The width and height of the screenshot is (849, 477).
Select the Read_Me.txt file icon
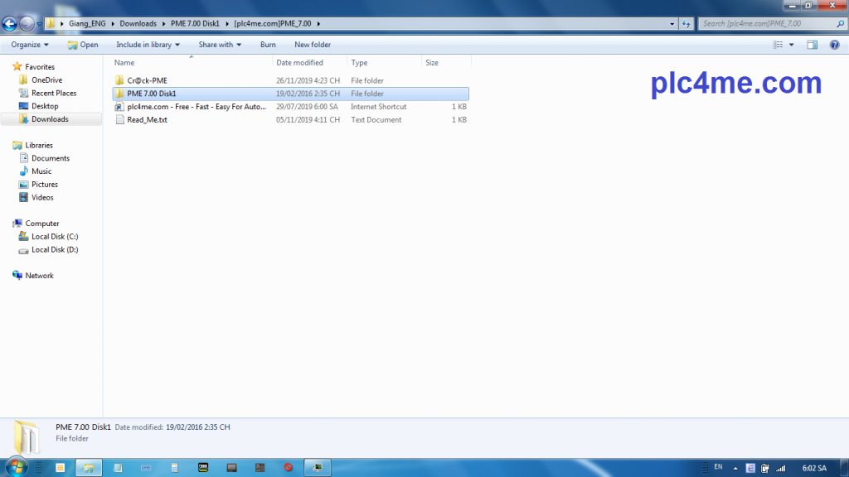point(119,120)
